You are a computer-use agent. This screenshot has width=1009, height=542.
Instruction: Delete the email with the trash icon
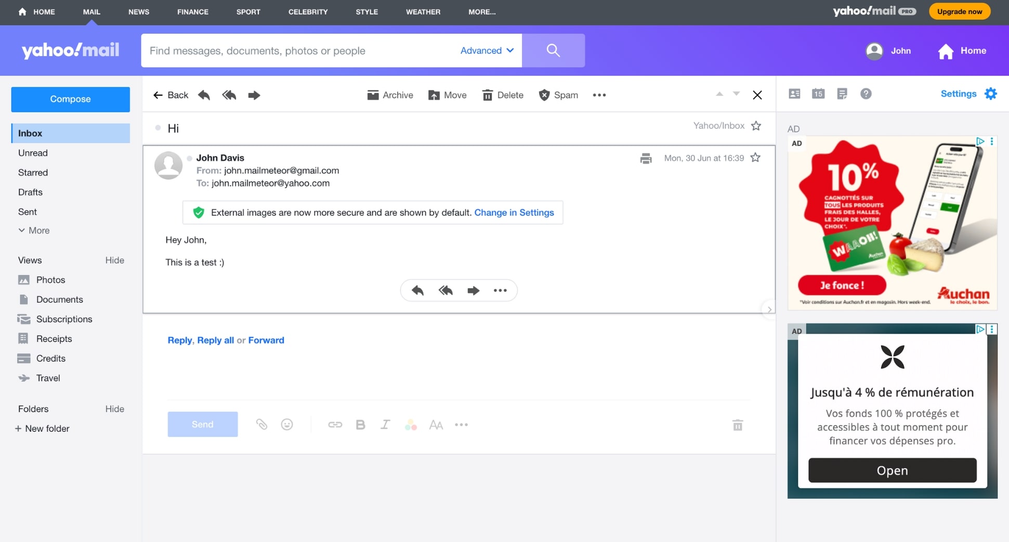pos(502,95)
